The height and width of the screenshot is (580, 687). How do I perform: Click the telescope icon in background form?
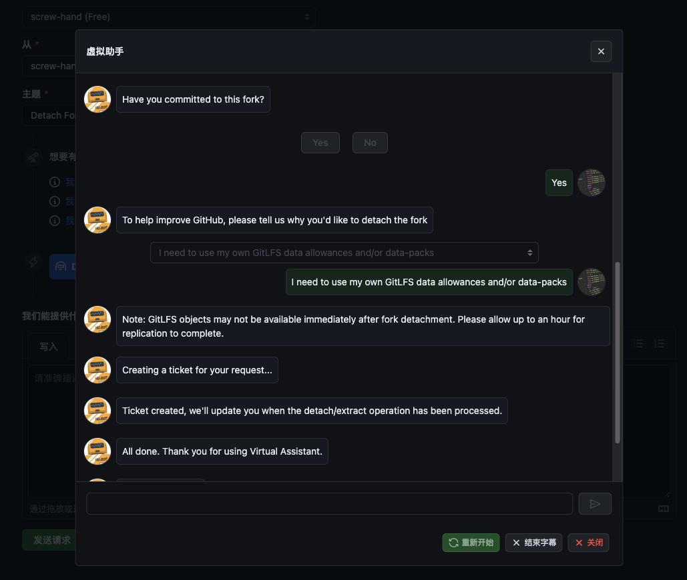[33, 157]
